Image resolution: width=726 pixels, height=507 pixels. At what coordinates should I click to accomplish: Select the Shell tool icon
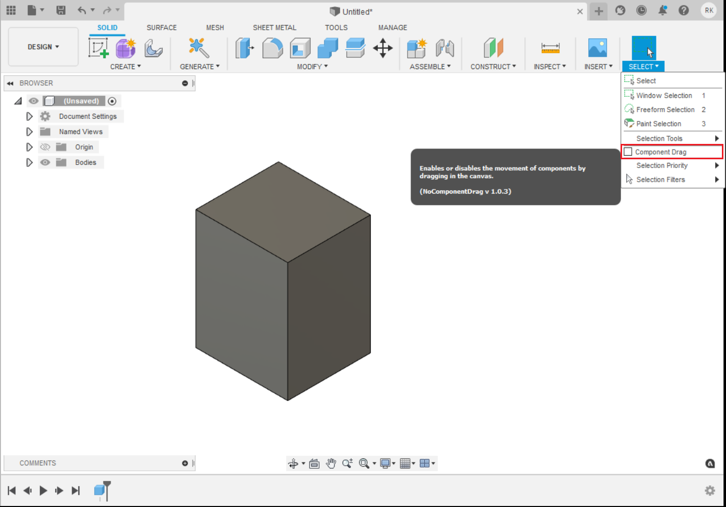(x=300, y=48)
